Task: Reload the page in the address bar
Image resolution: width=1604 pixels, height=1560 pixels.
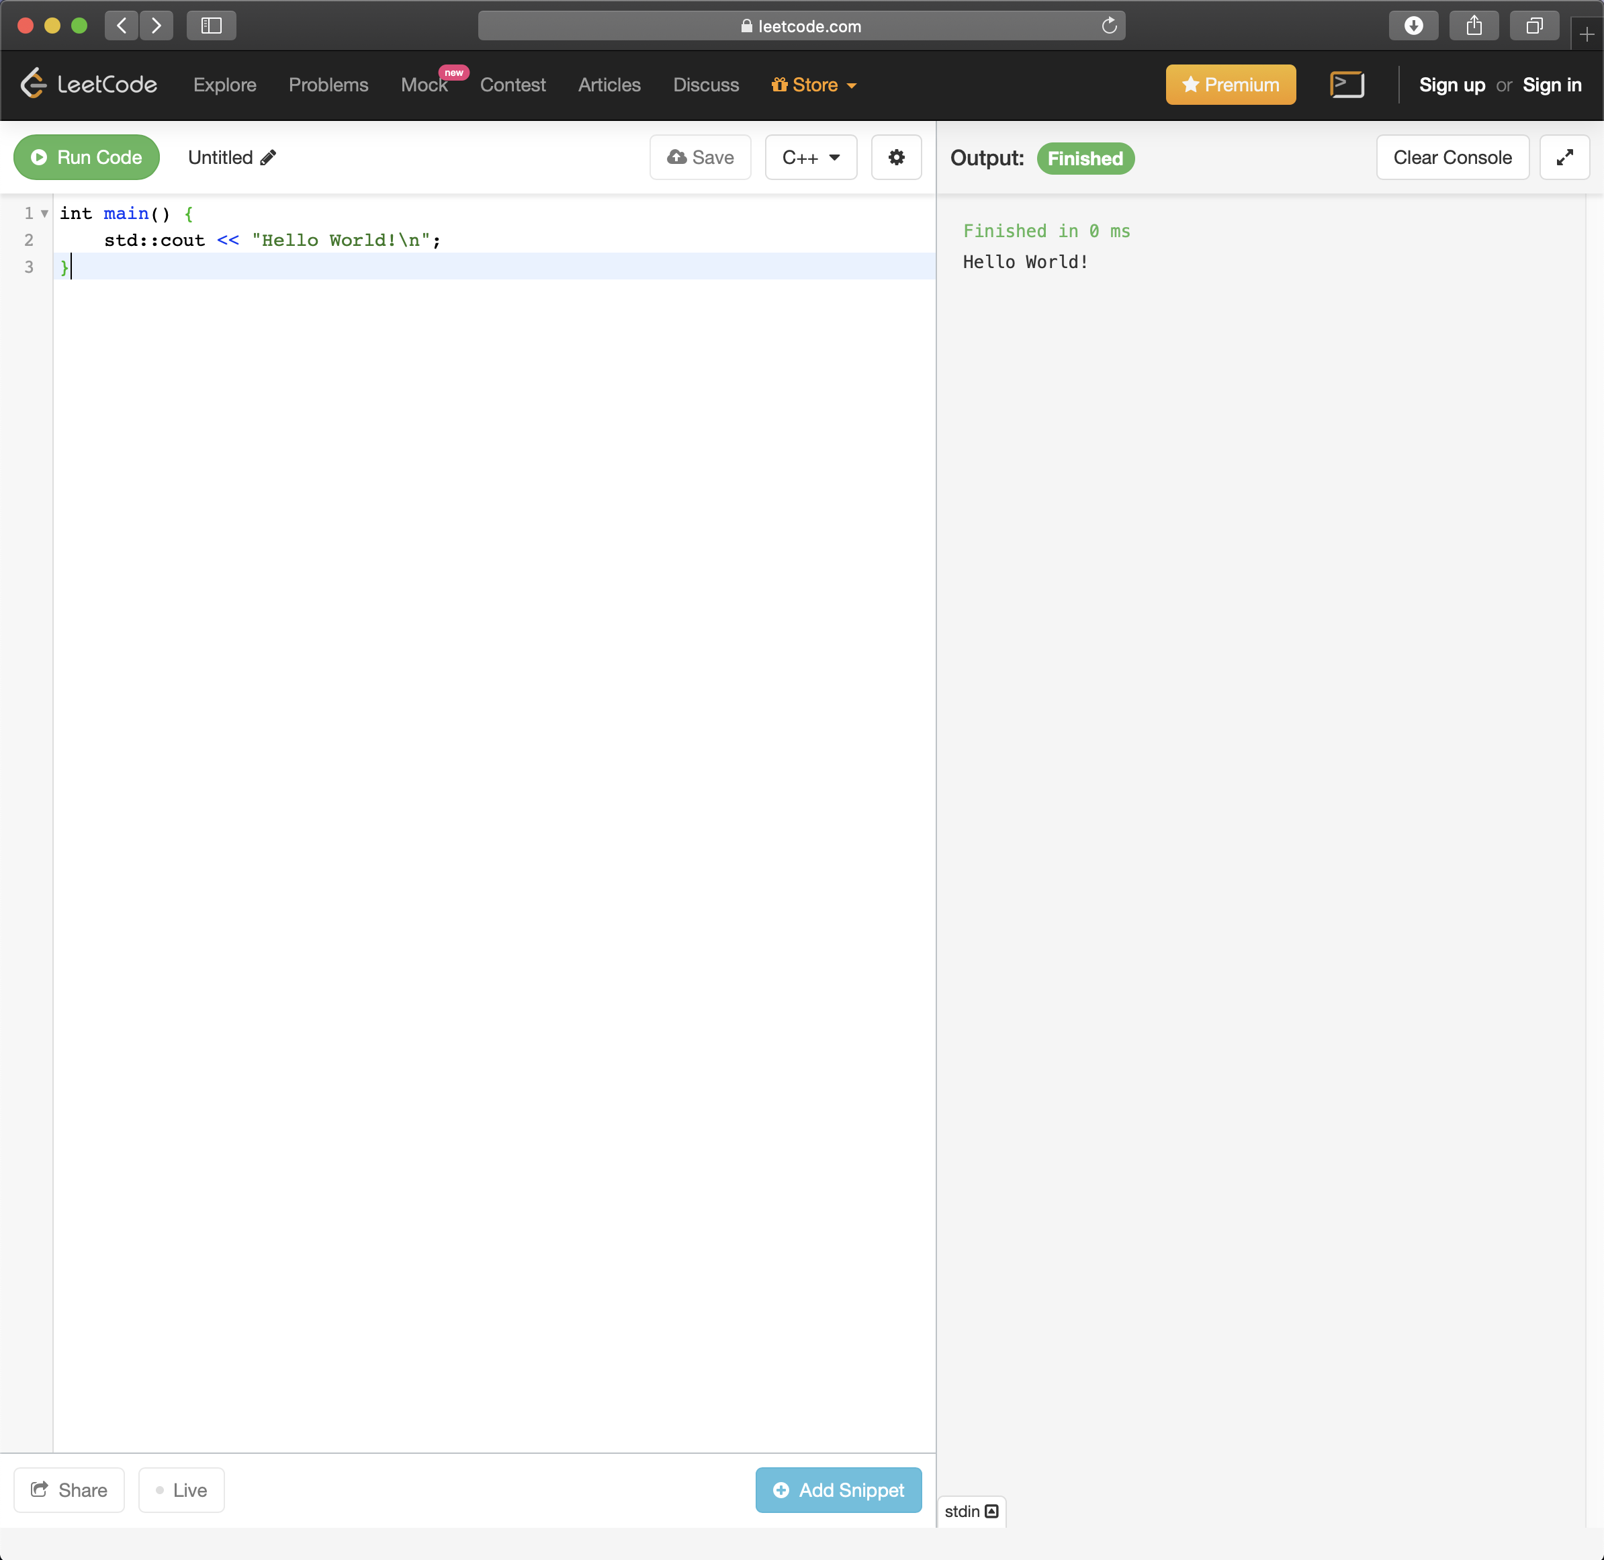Action: [x=1109, y=26]
